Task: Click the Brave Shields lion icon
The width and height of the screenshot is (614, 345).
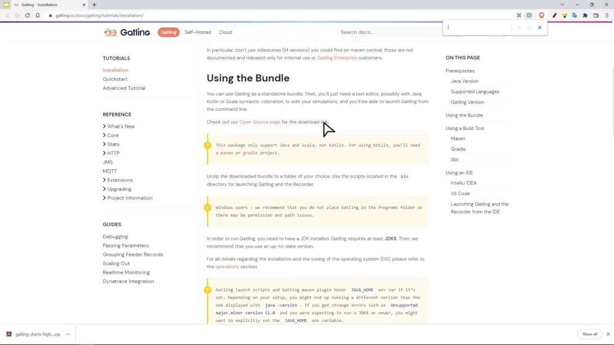Action: point(542,15)
